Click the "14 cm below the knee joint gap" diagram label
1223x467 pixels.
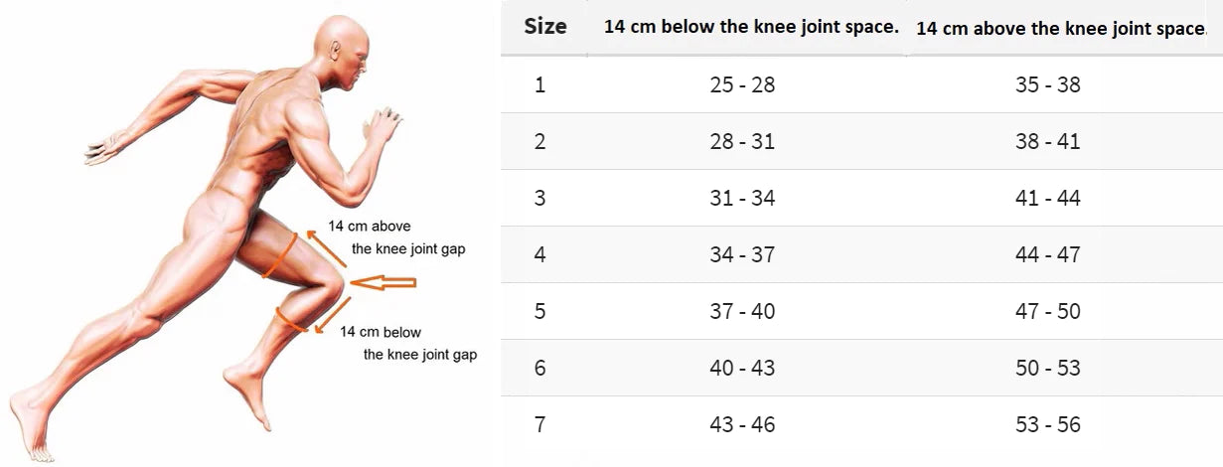tap(407, 343)
